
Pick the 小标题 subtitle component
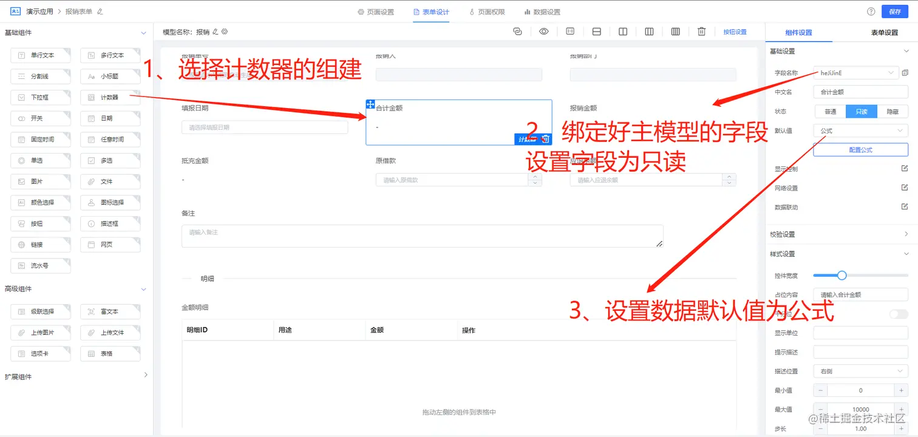click(x=110, y=76)
